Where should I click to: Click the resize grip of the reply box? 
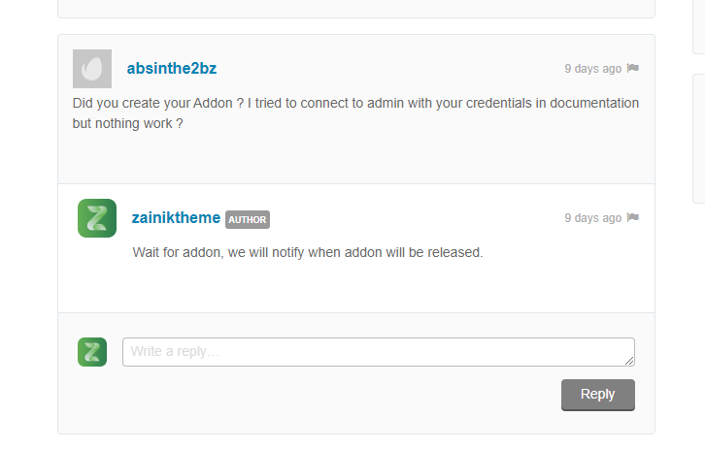[629, 361]
